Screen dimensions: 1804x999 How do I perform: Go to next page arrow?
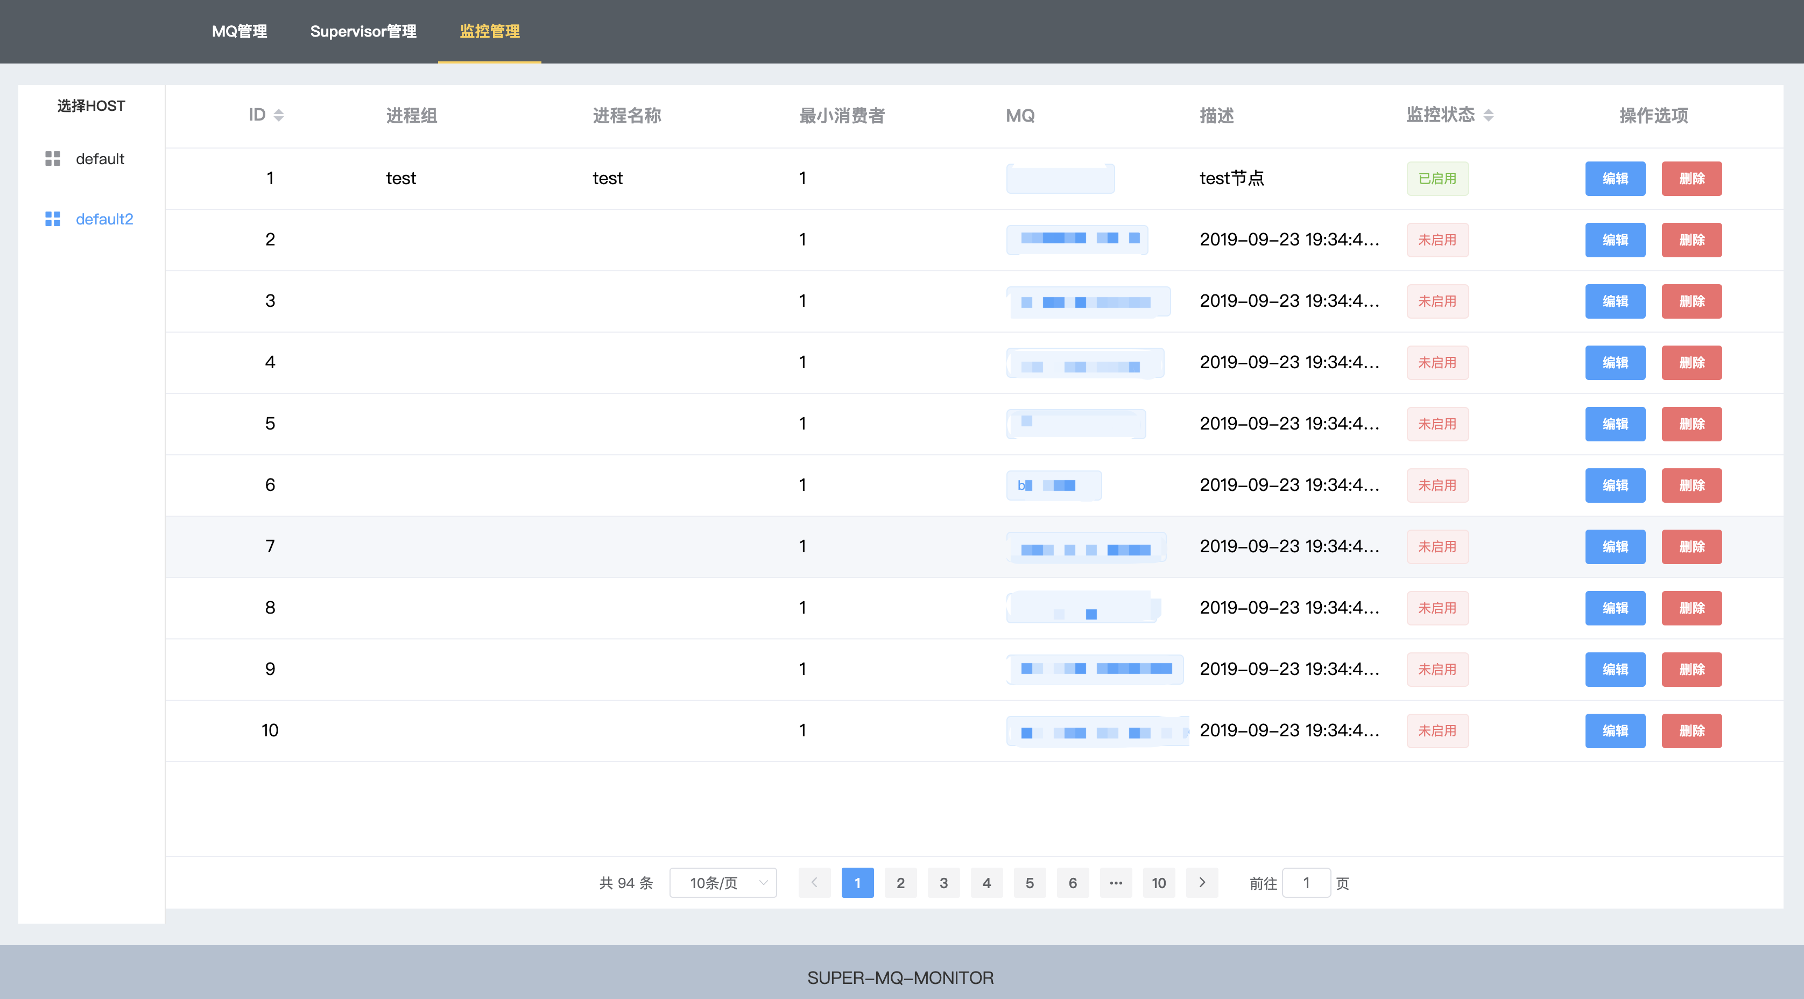click(1202, 883)
